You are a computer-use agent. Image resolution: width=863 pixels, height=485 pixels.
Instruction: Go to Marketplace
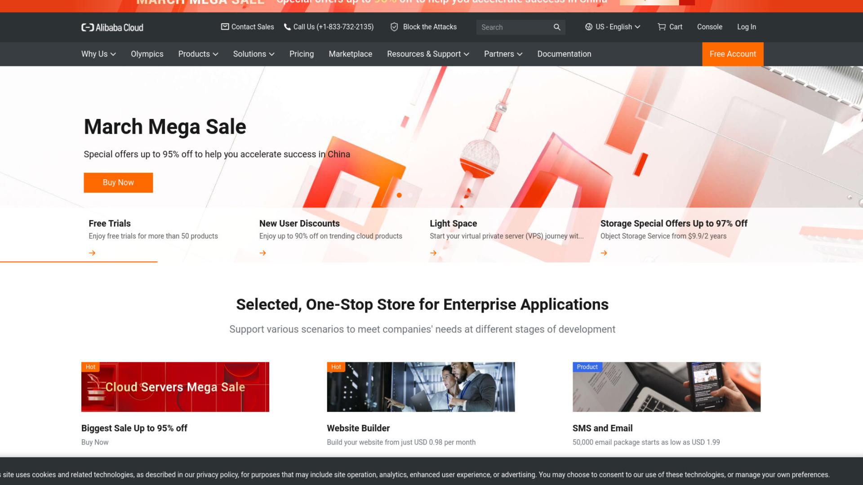351,54
